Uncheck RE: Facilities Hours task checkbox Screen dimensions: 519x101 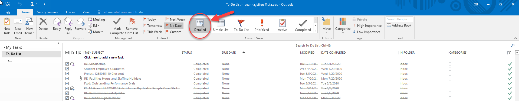(x=67, y=79)
